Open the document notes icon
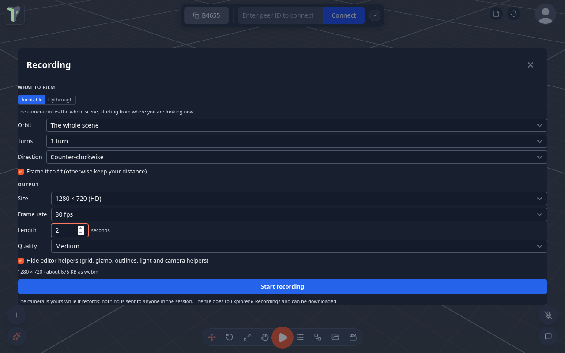Viewport: 565px width, 353px height. coord(496,14)
